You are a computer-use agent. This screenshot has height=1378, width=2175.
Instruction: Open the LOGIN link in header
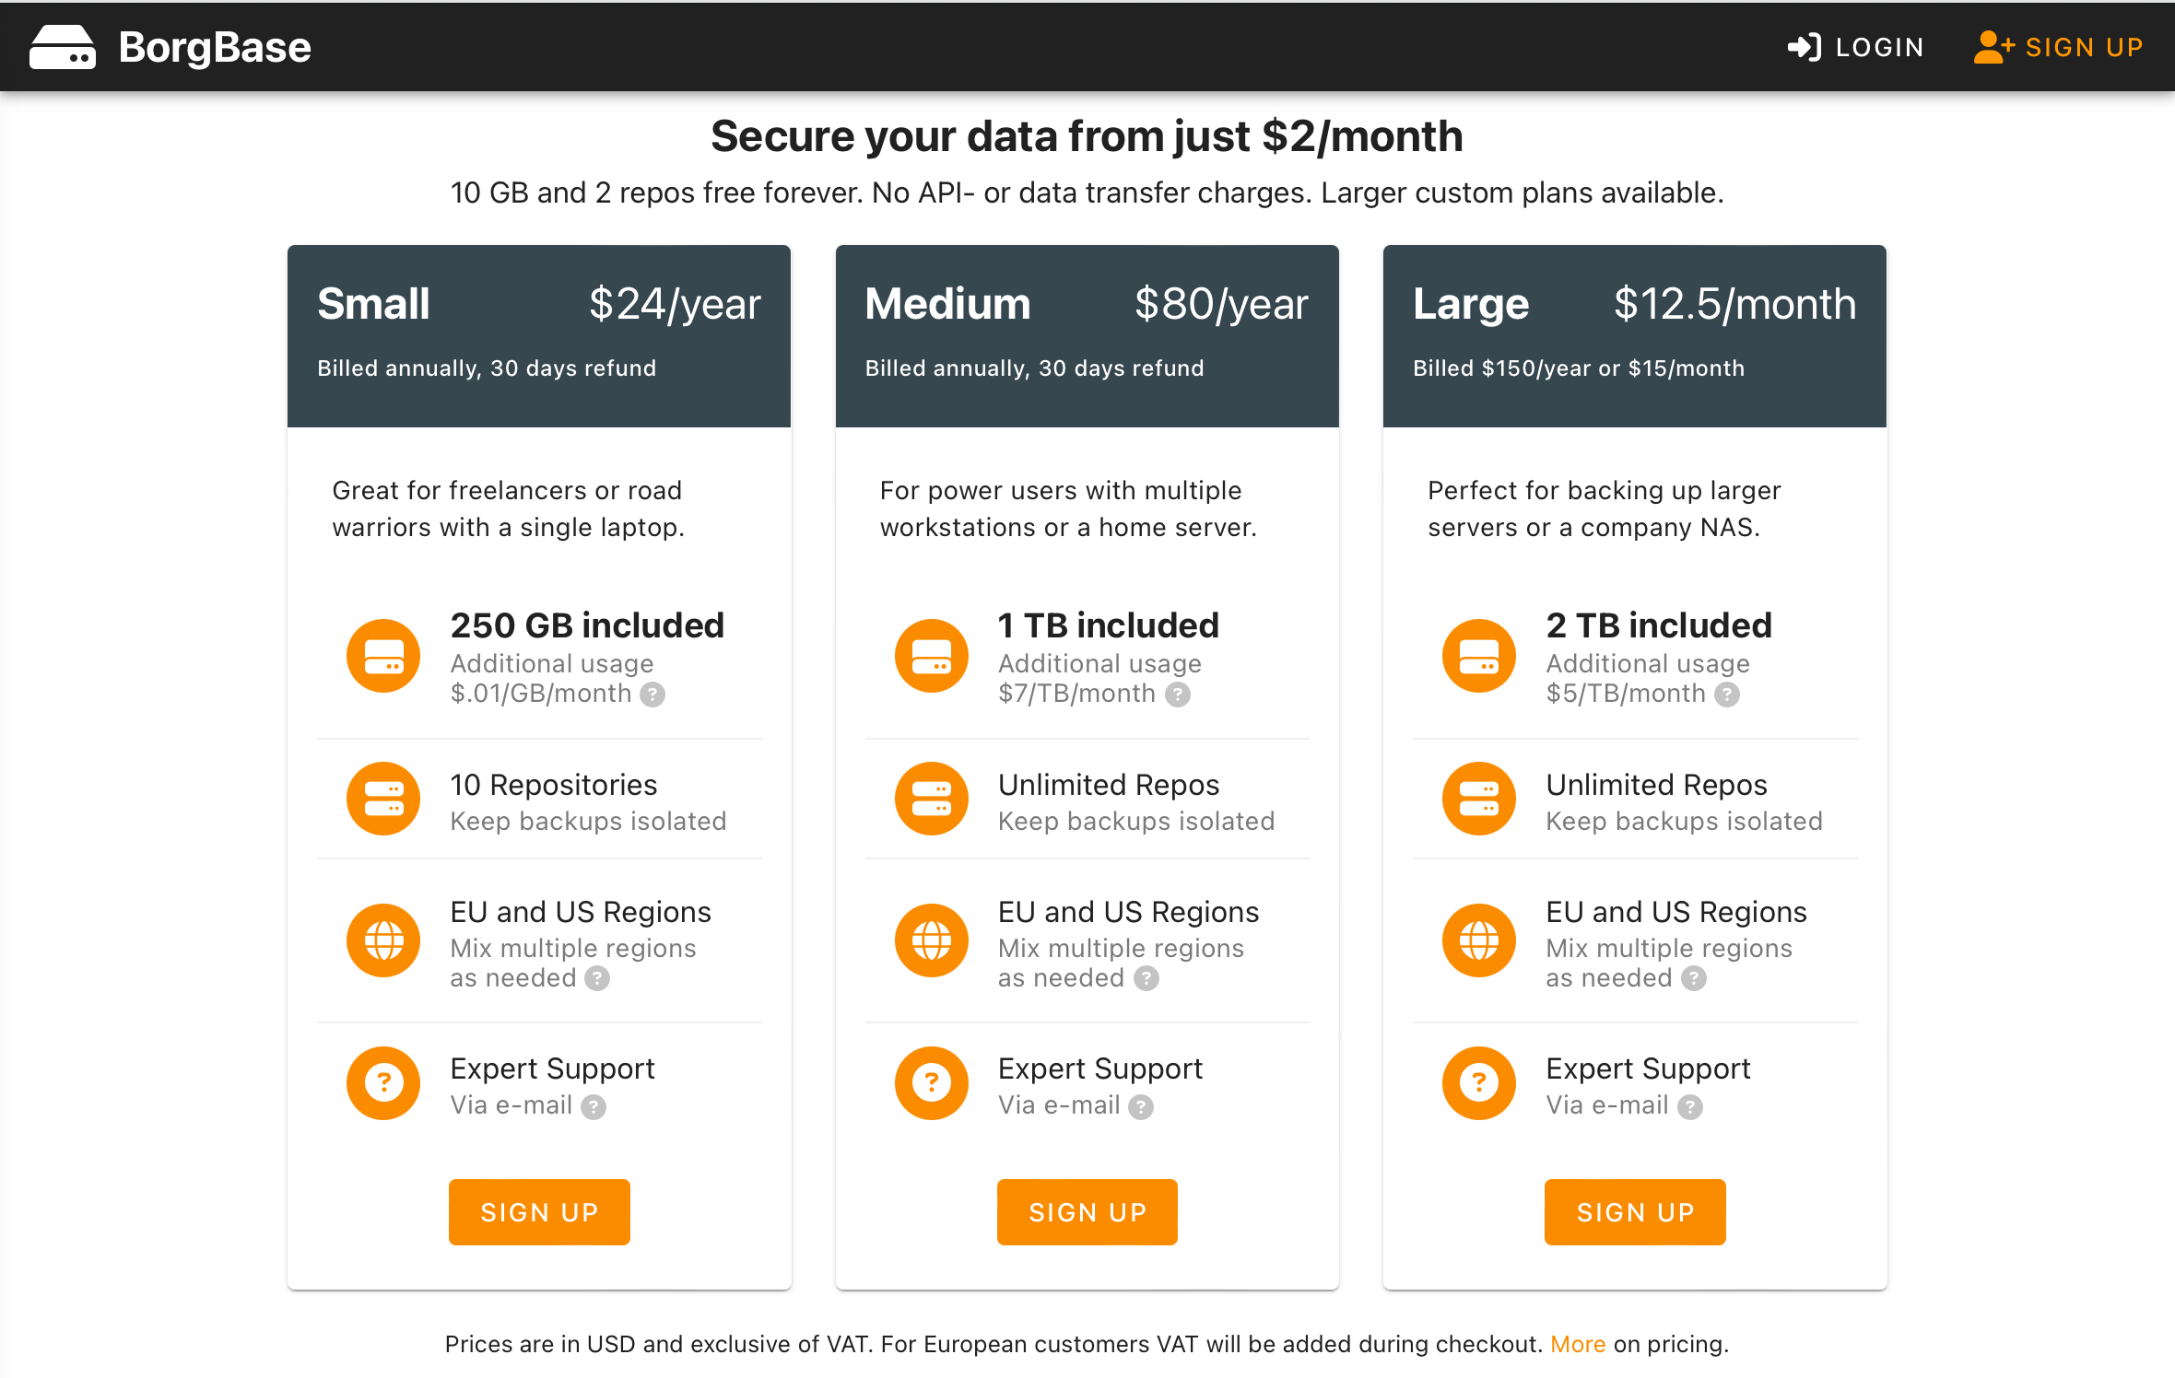tap(1855, 47)
